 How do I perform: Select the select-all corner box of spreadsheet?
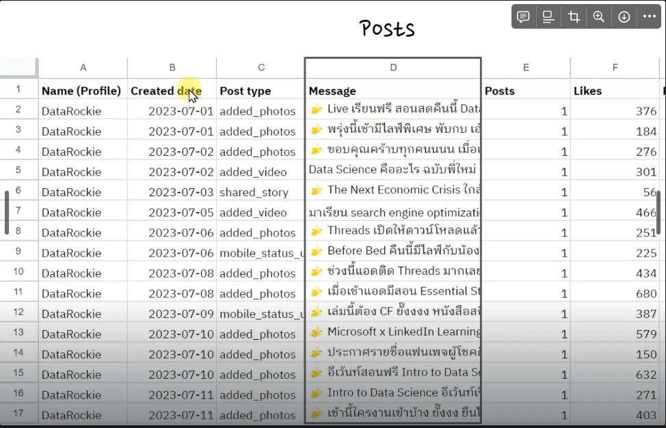coord(18,67)
